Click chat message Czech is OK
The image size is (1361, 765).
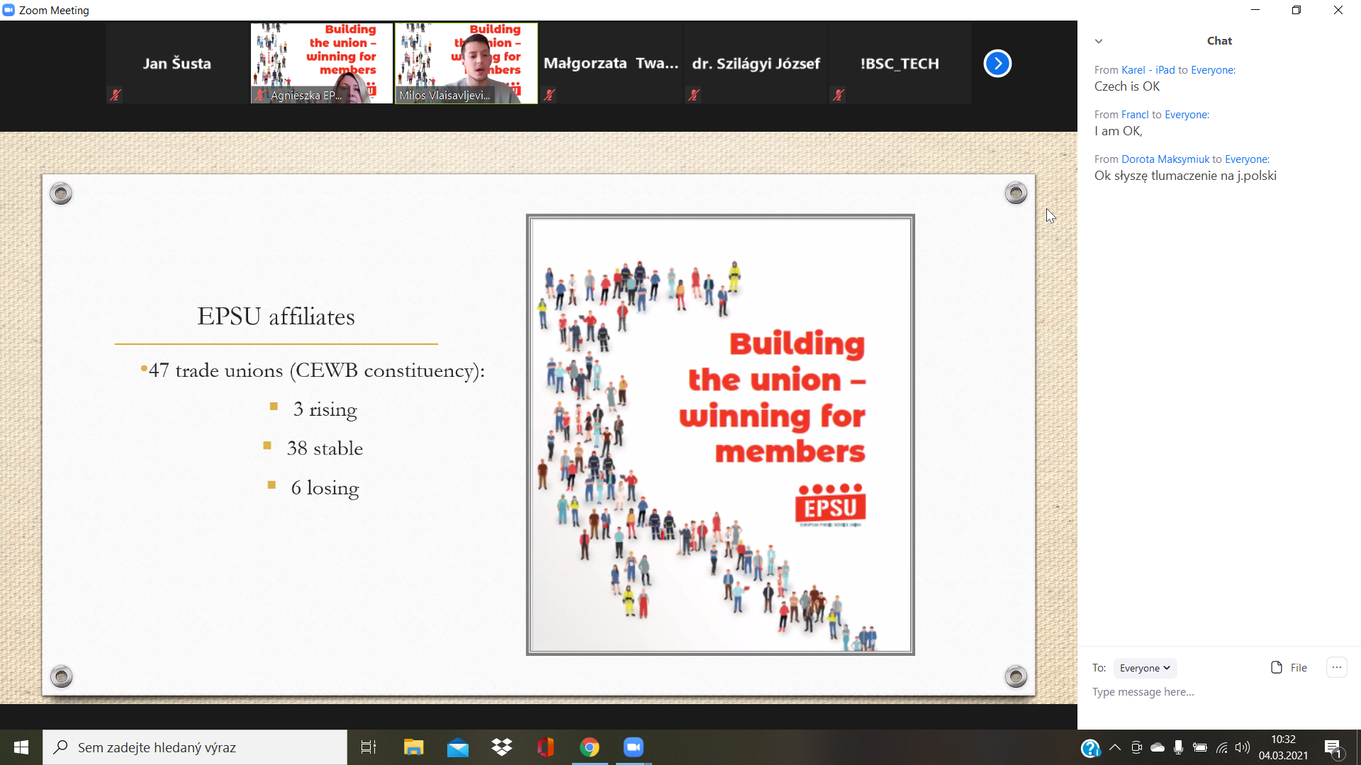point(1127,86)
